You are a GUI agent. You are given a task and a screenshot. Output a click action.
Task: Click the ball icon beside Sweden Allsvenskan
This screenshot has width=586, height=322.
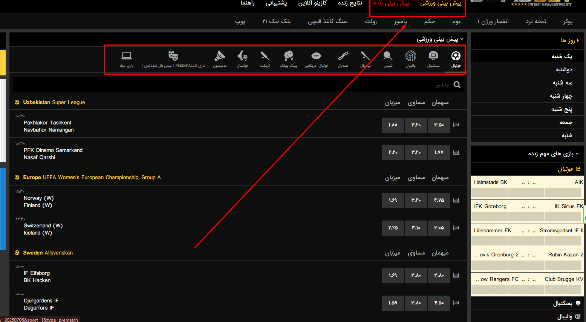[x=17, y=253]
